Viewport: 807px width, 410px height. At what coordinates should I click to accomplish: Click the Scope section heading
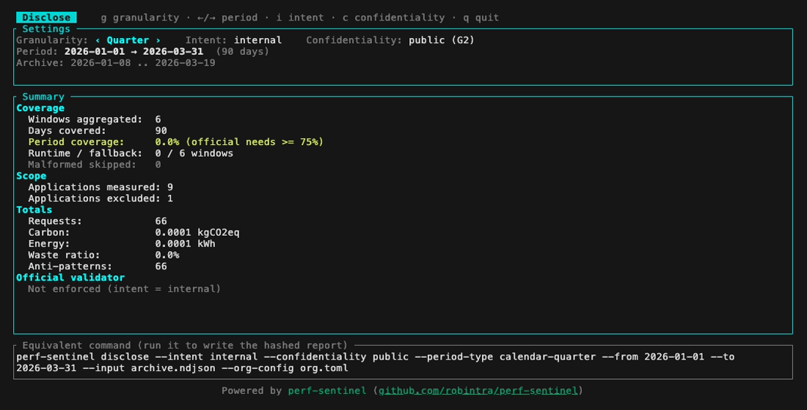[31, 176]
